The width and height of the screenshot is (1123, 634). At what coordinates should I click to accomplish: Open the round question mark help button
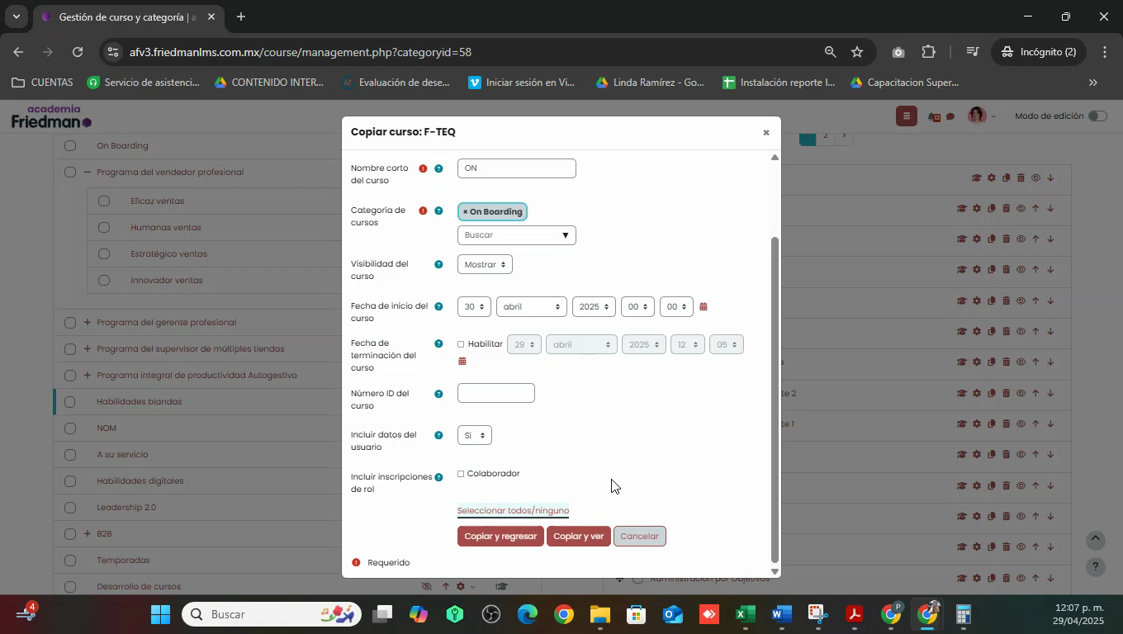(1095, 567)
